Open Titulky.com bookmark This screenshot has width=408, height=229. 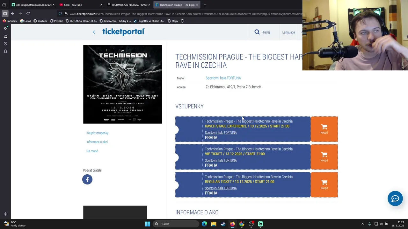point(115,21)
